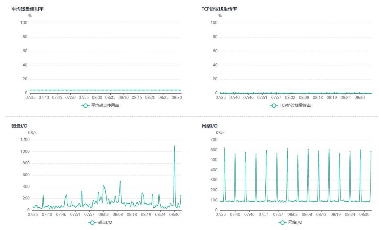Toggle the 网络I/O legend marker icon

tap(282, 222)
